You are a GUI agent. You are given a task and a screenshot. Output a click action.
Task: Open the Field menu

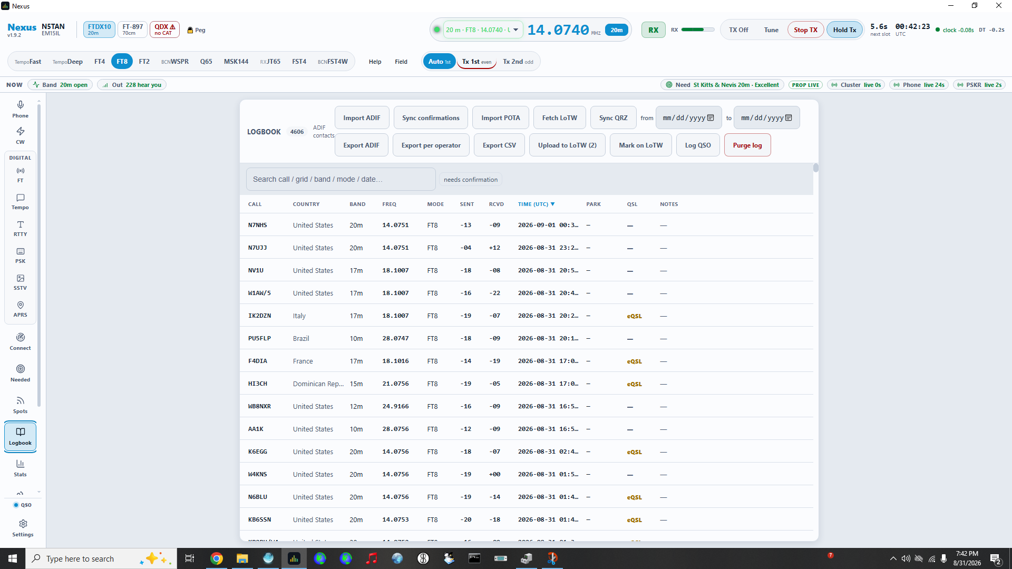point(401,62)
